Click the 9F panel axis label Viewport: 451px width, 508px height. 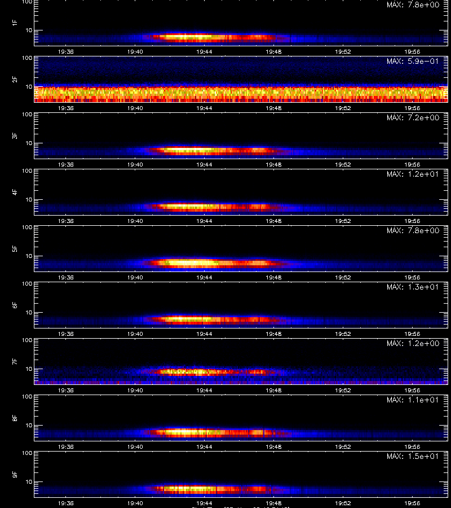pyautogui.click(x=15, y=474)
